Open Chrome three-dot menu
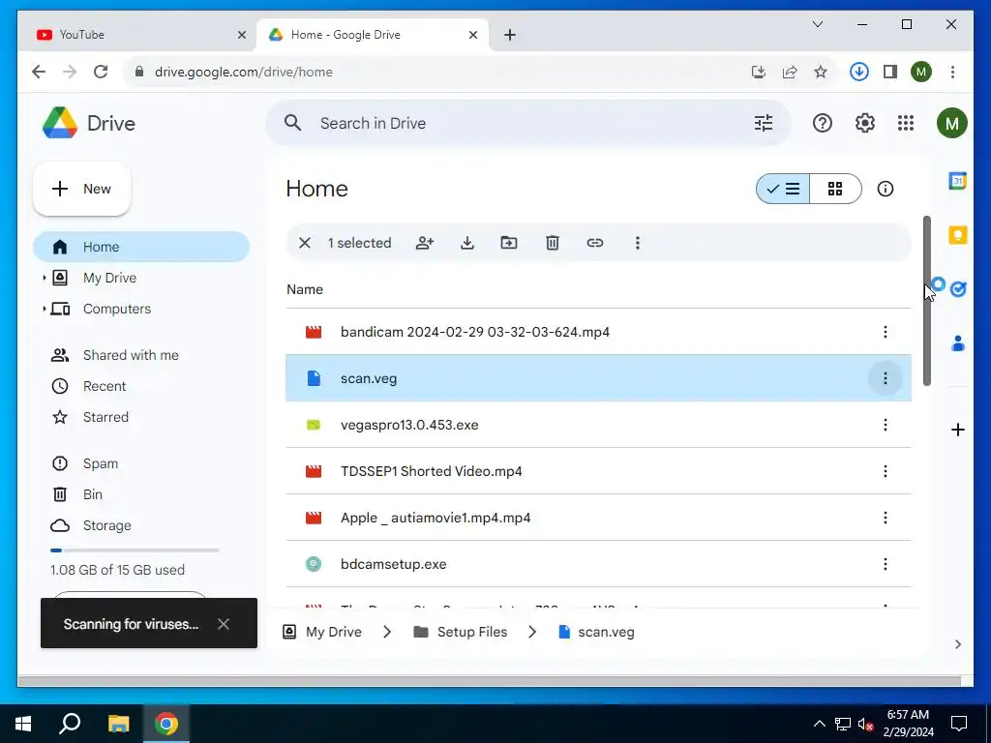Screen dimensions: 991x743 [952, 72]
